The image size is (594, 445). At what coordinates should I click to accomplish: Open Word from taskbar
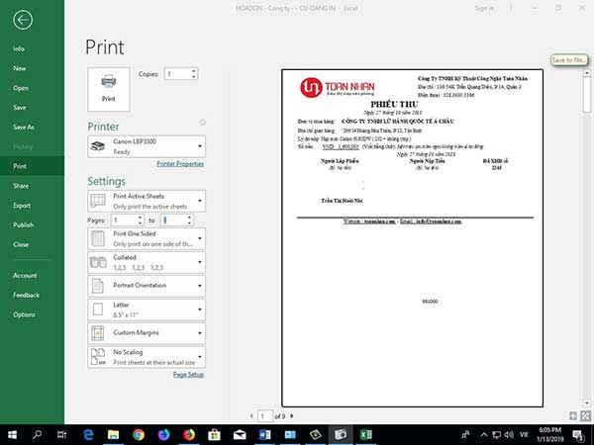tap(264, 434)
